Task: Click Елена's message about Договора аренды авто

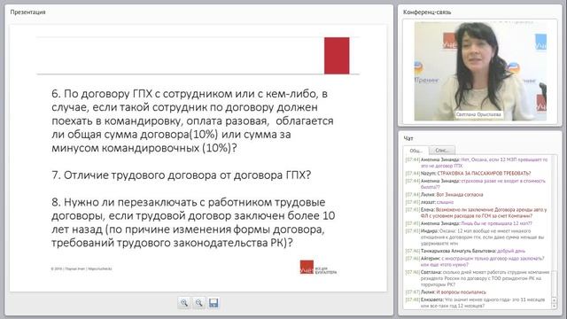Action: pyautogui.click(x=477, y=213)
